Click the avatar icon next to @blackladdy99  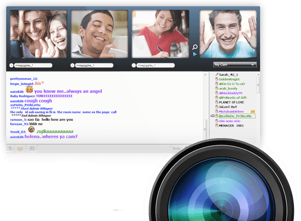pyautogui.click(x=217, y=93)
